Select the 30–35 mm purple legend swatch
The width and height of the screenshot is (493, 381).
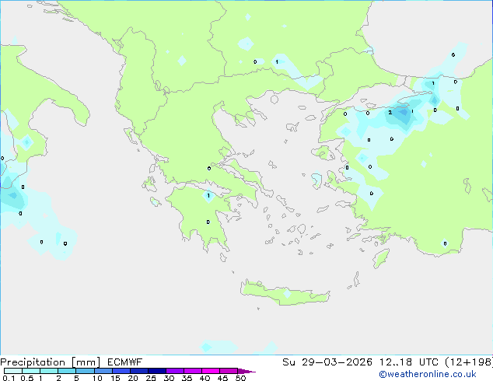tap(175, 371)
